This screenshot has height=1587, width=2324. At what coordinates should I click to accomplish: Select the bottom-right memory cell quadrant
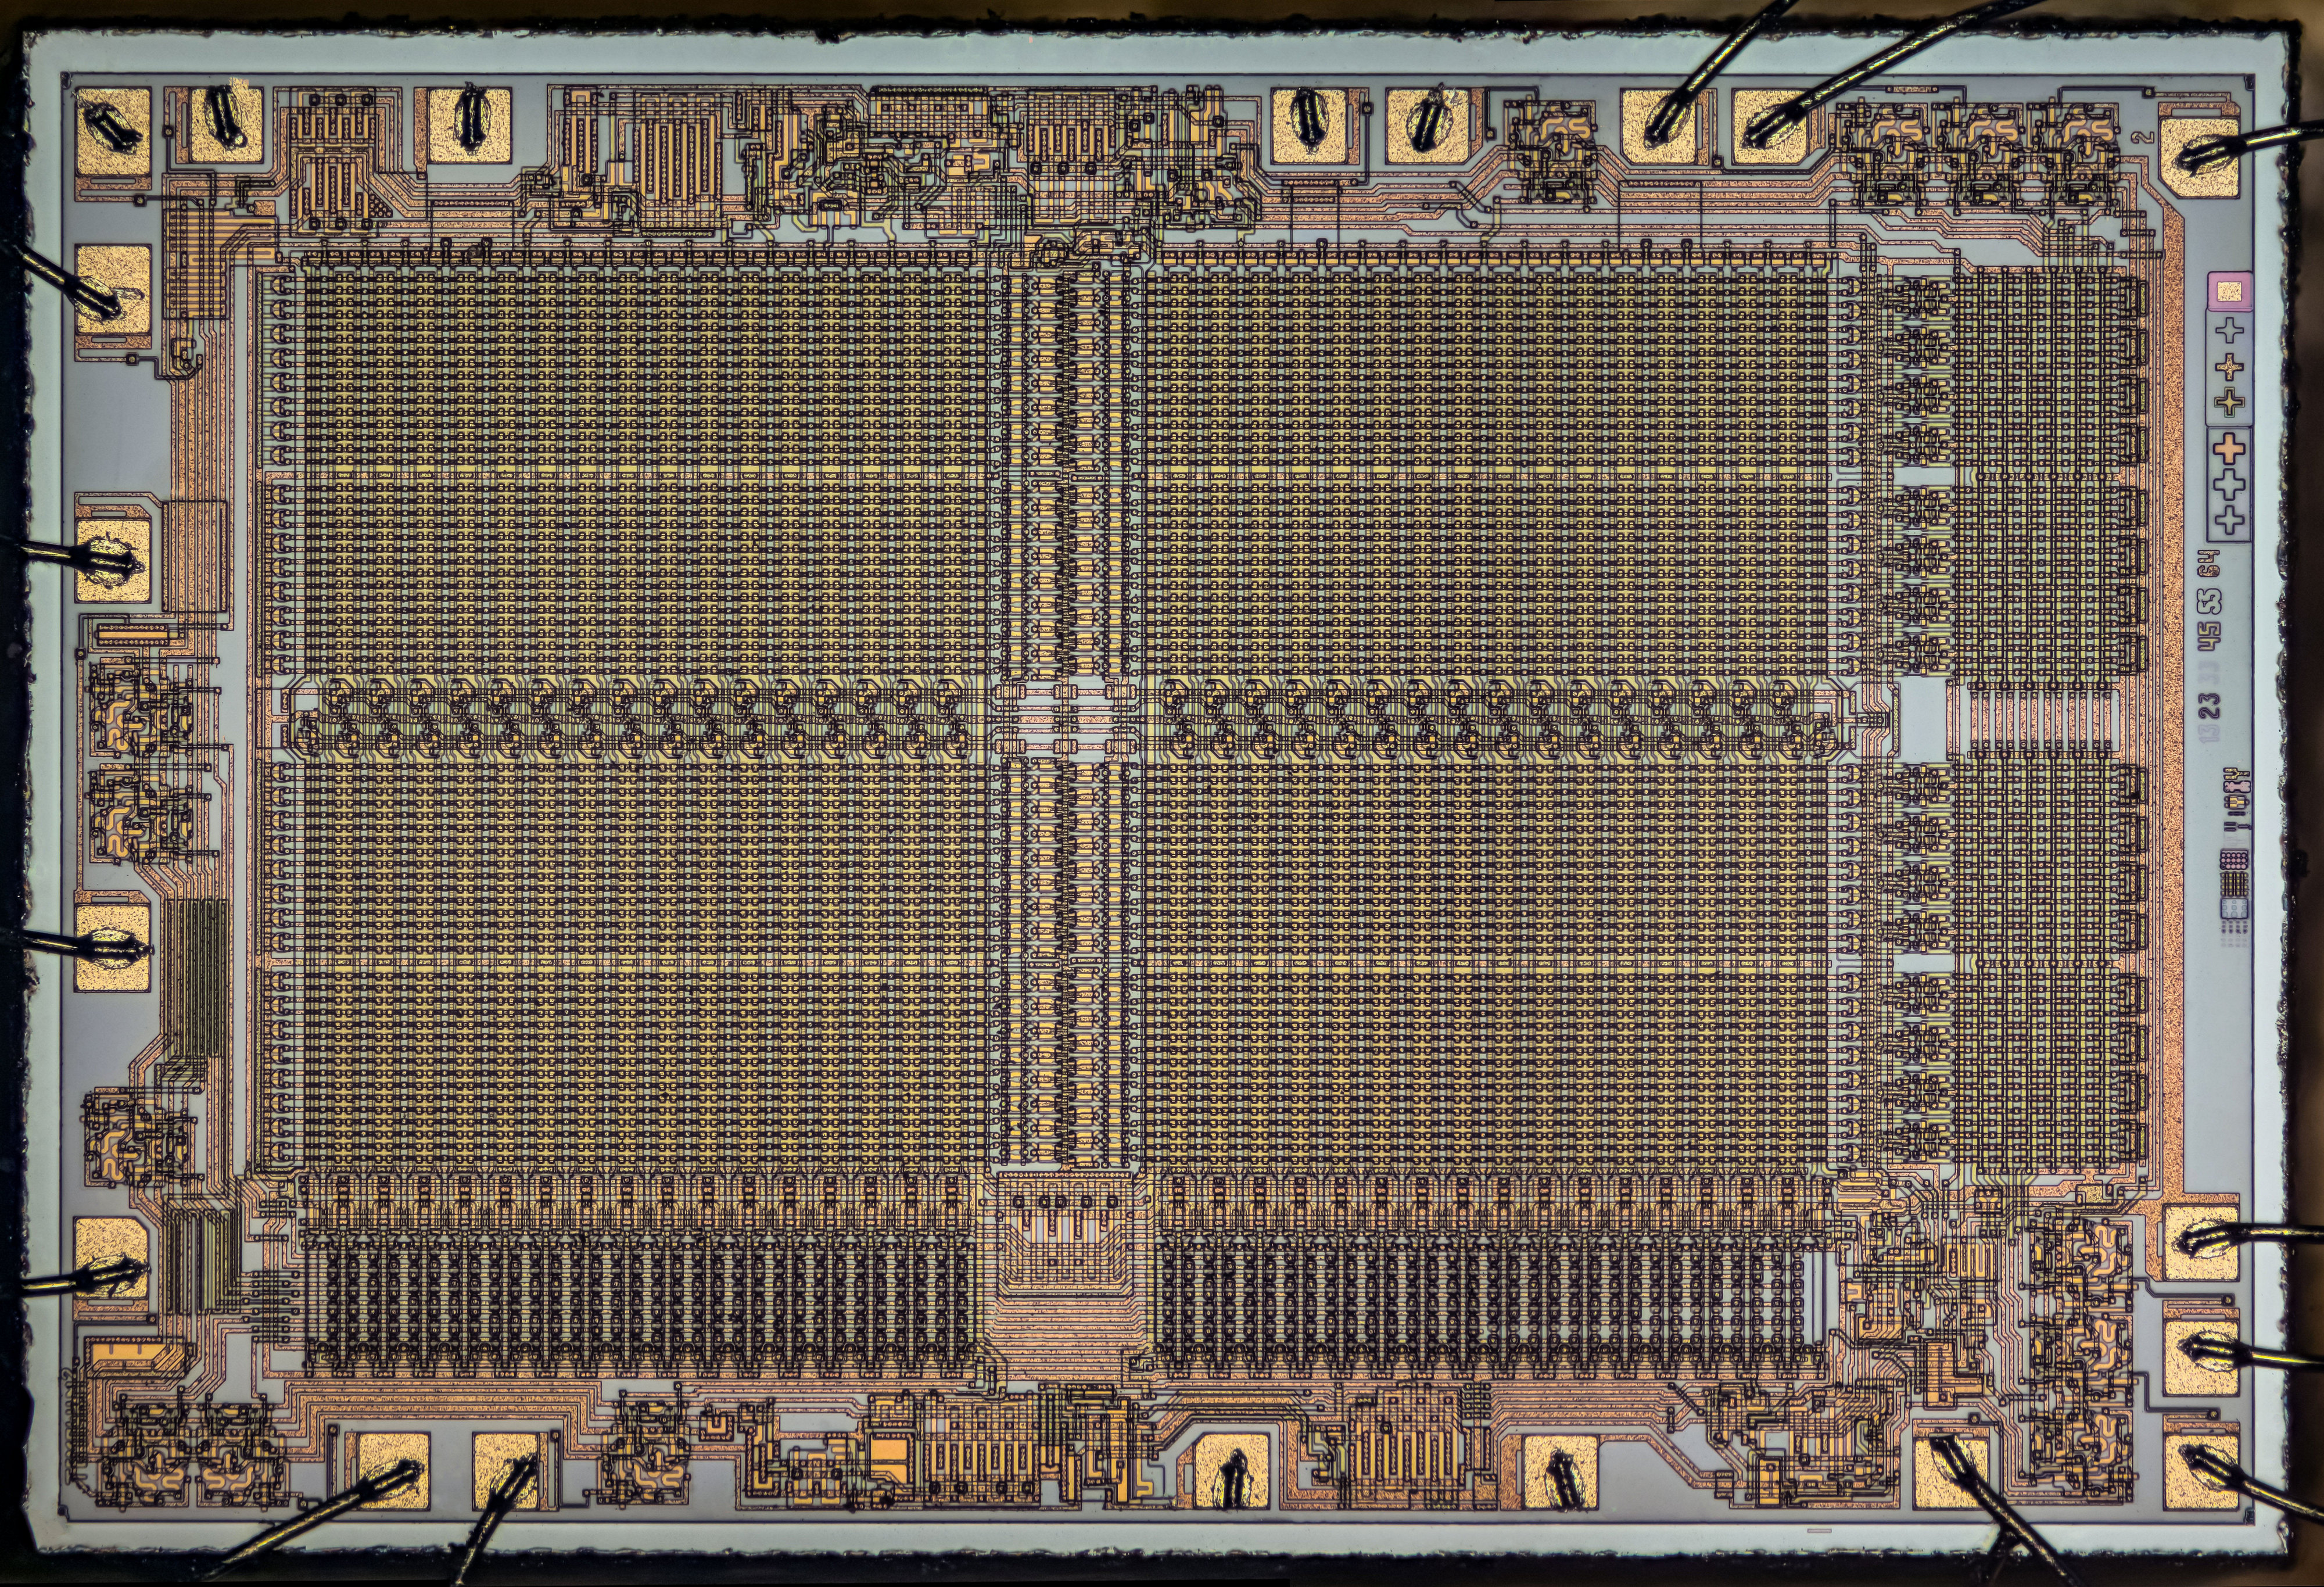click(1490, 965)
